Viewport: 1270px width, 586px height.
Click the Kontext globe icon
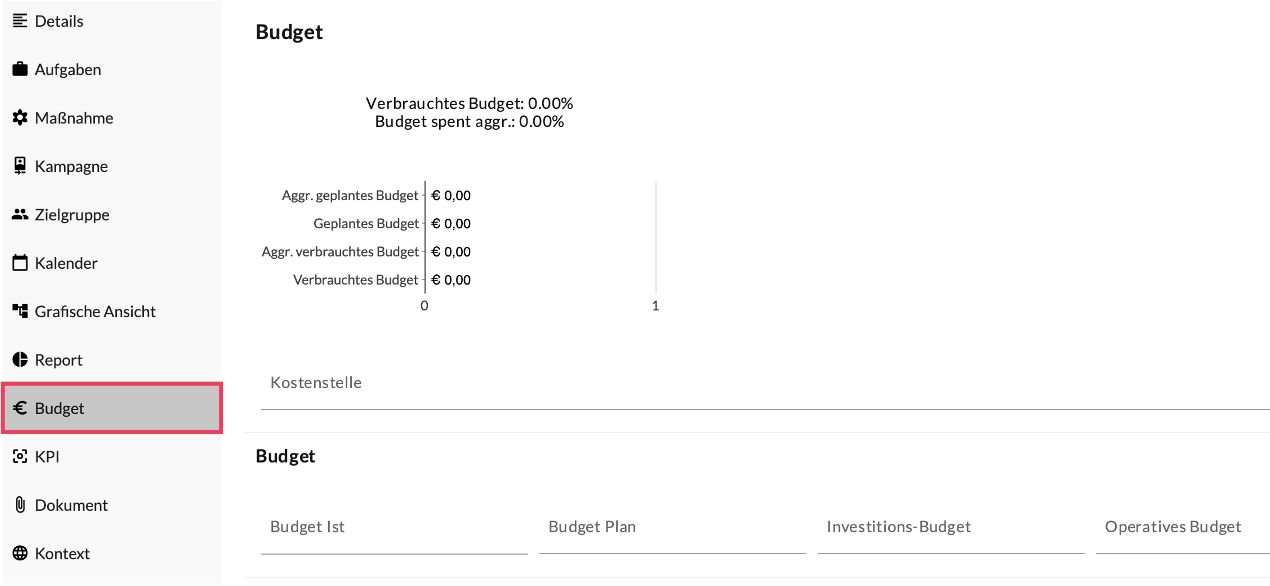[20, 553]
